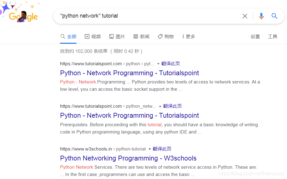
Task: Open Python Networking Programming - W3schools result
Action: (x=128, y=158)
